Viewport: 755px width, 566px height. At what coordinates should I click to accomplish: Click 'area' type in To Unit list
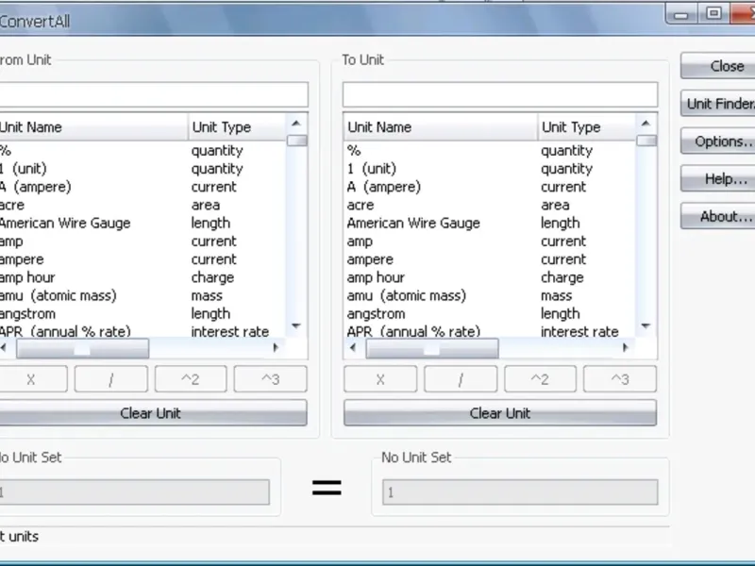pos(555,205)
